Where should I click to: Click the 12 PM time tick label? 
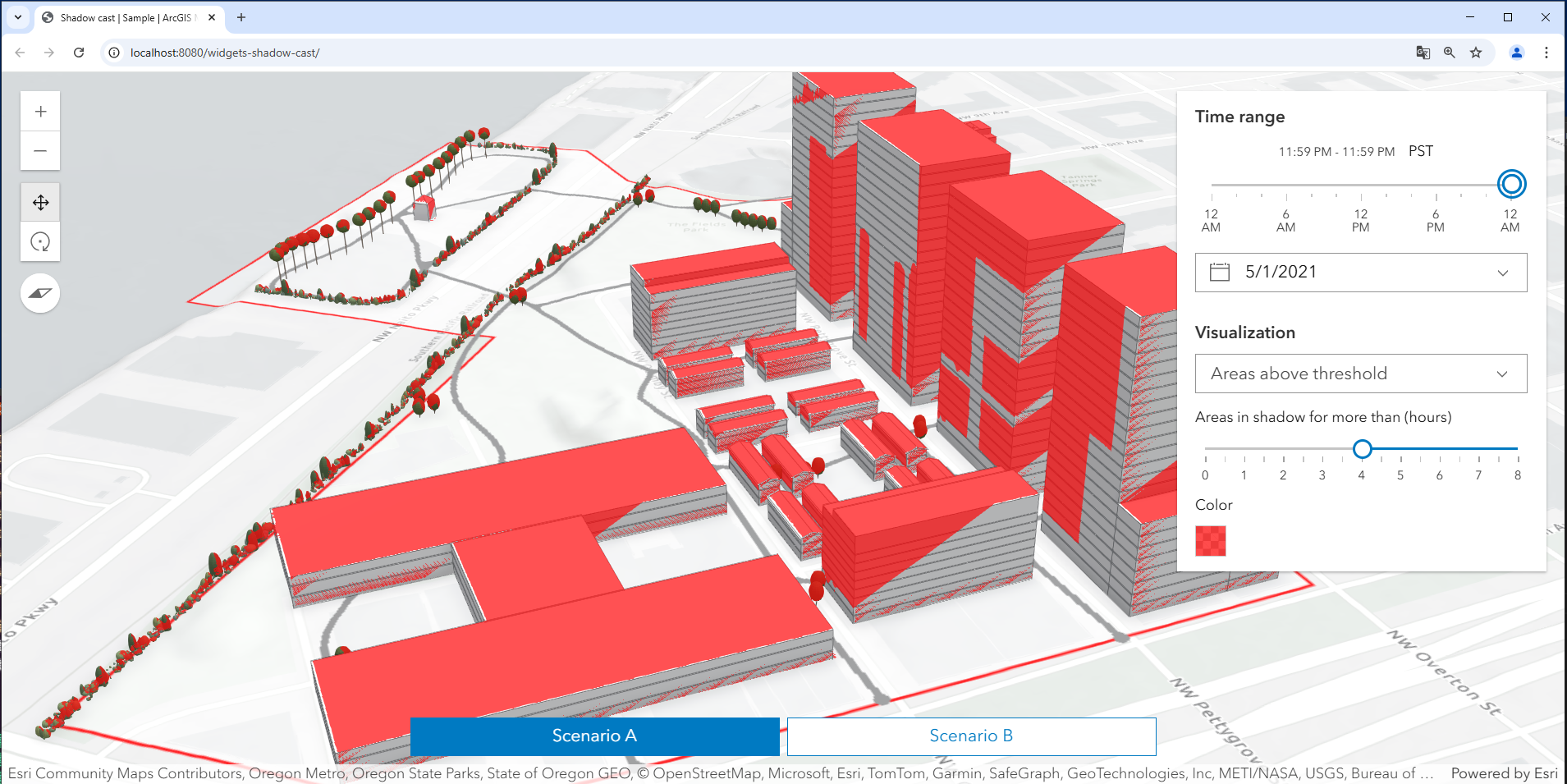tap(1361, 221)
